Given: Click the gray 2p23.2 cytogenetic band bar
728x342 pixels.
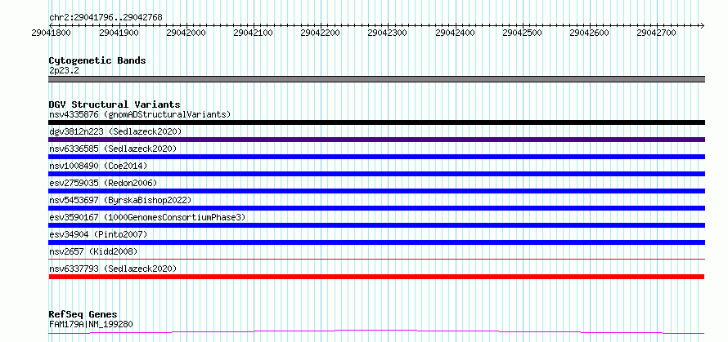Looking at the screenshot, I should click(x=376, y=79).
